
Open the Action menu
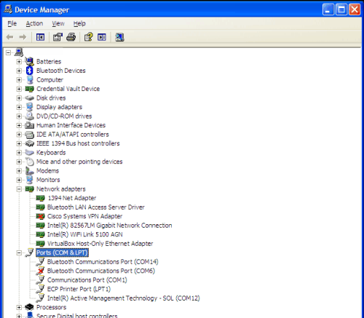point(34,23)
